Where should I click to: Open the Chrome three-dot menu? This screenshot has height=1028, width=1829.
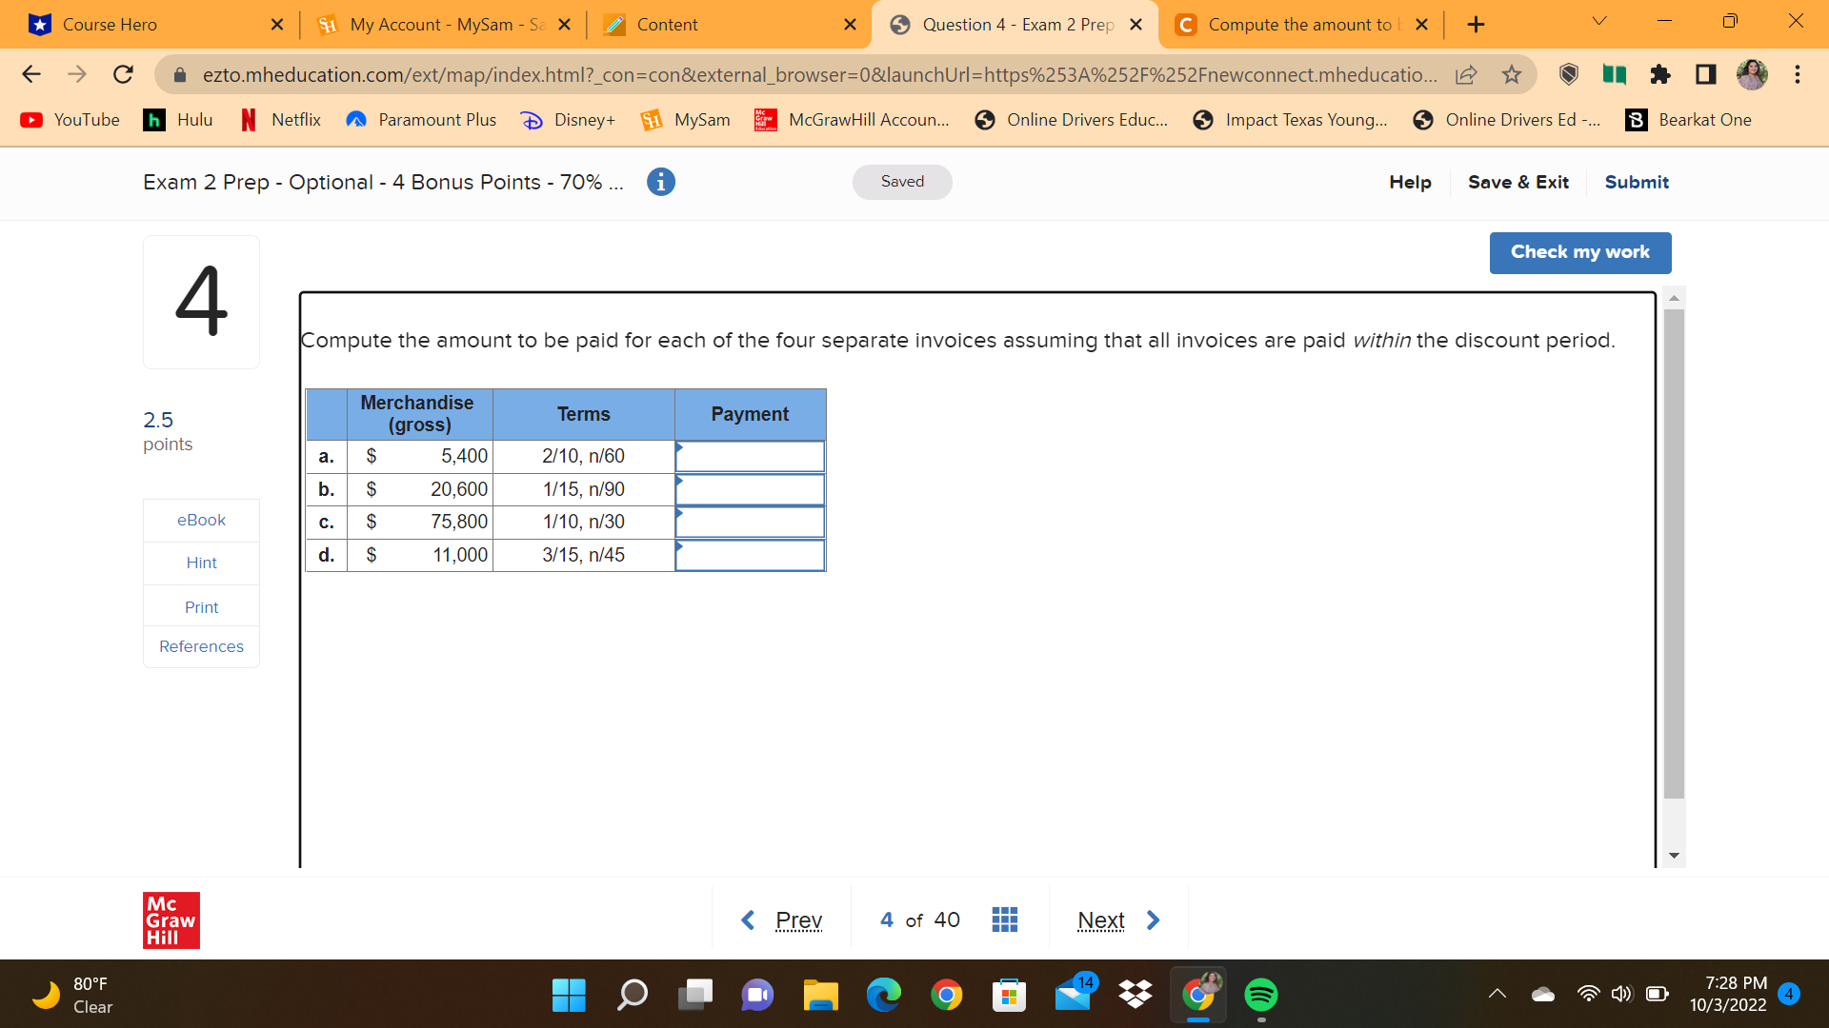1797,74
